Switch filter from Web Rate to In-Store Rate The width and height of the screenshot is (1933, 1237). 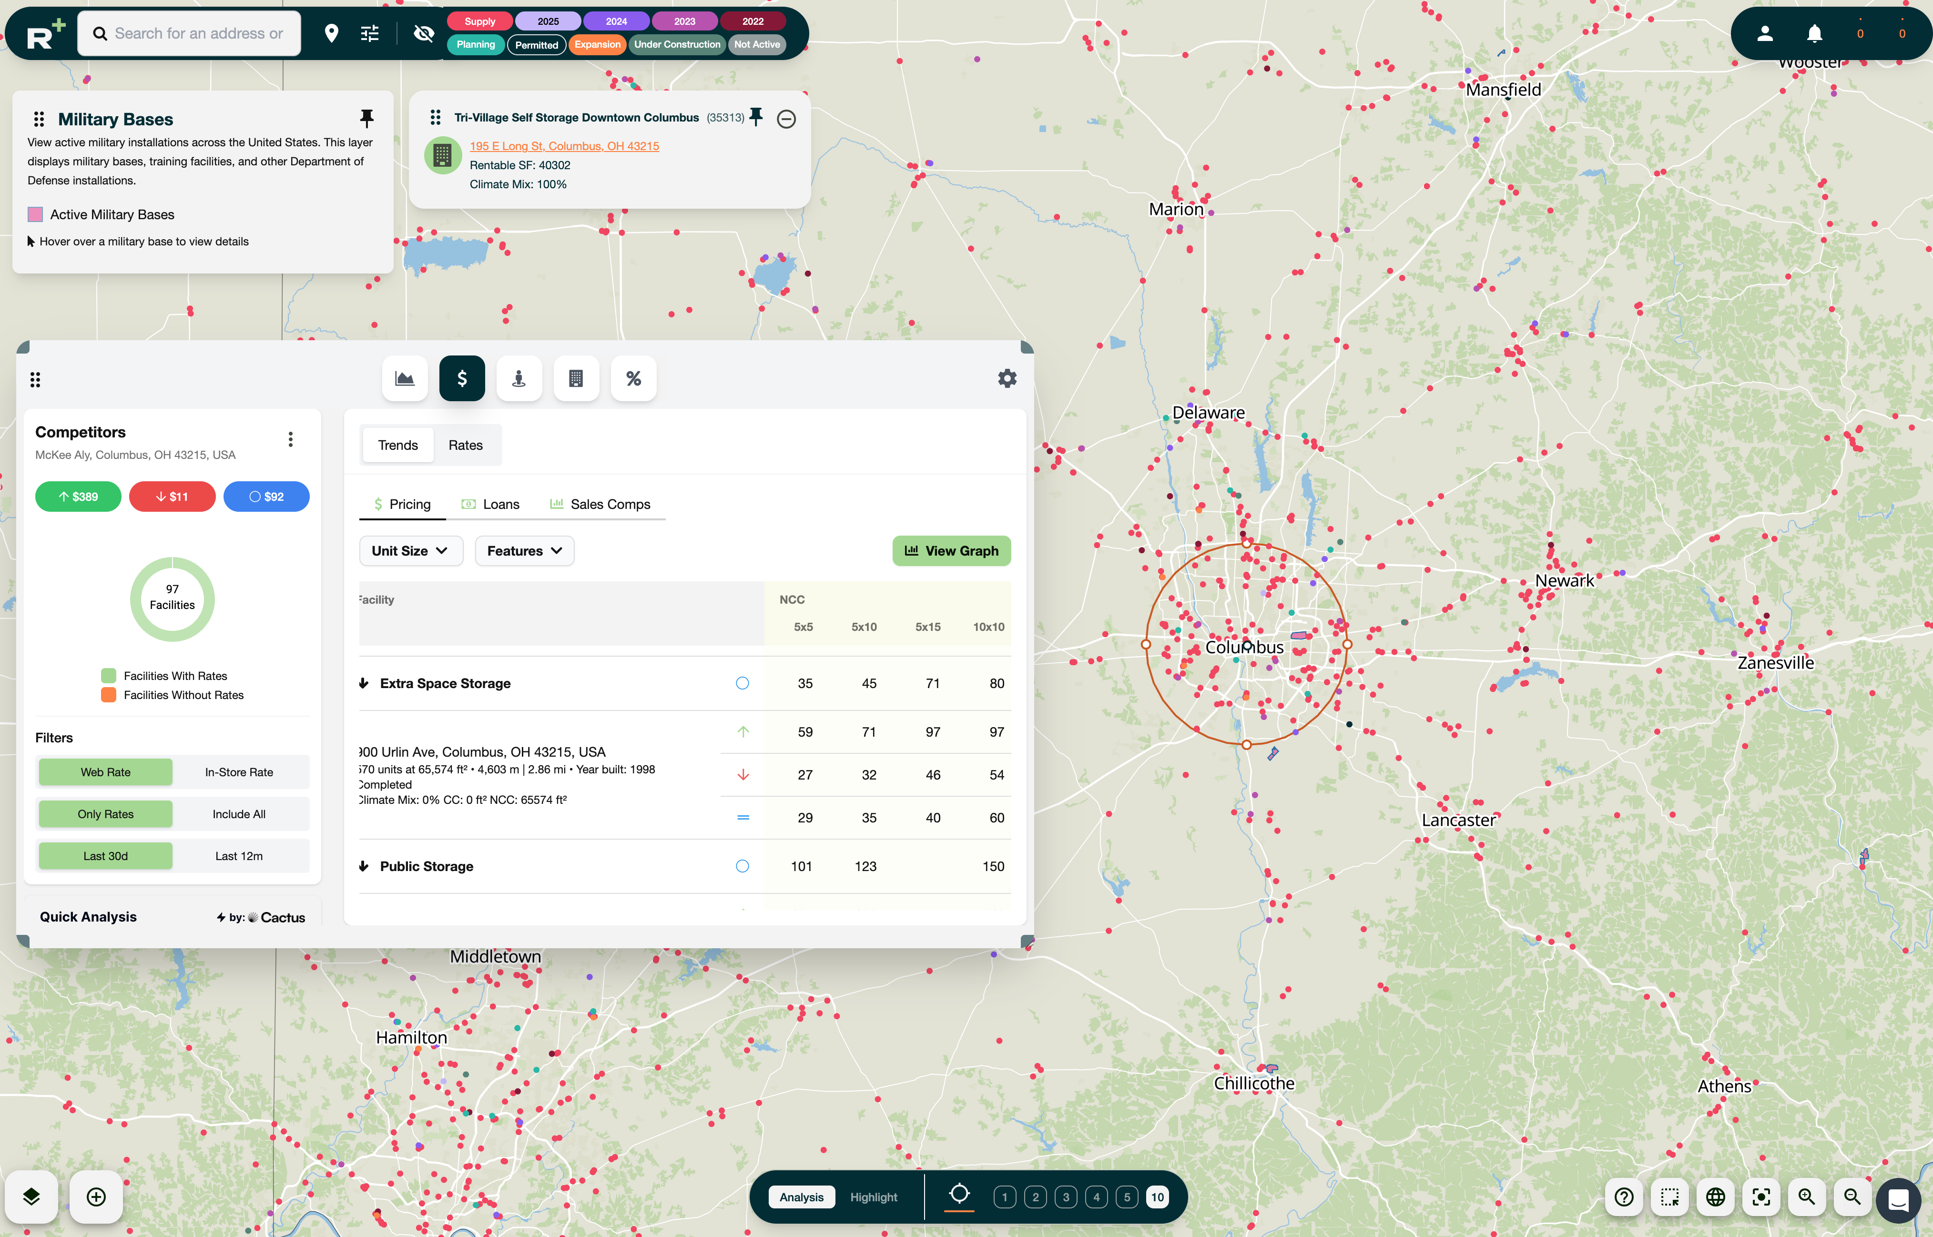[239, 772]
